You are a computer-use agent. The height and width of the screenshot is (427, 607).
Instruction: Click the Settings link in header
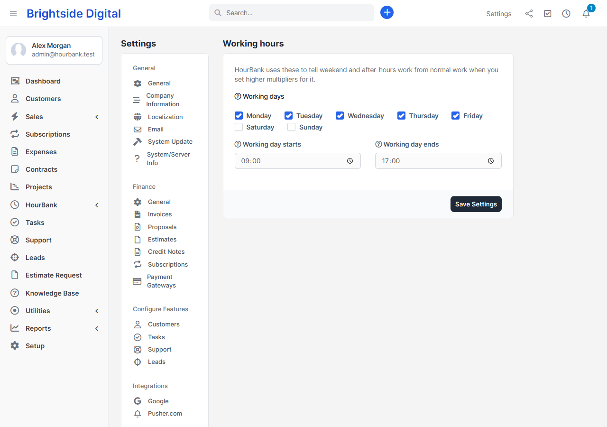coord(499,14)
